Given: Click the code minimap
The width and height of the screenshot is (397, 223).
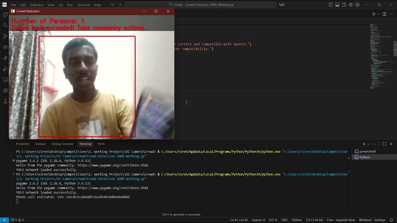Looking at the screenshot, I should pyautogui.click(x=381, y=56).
